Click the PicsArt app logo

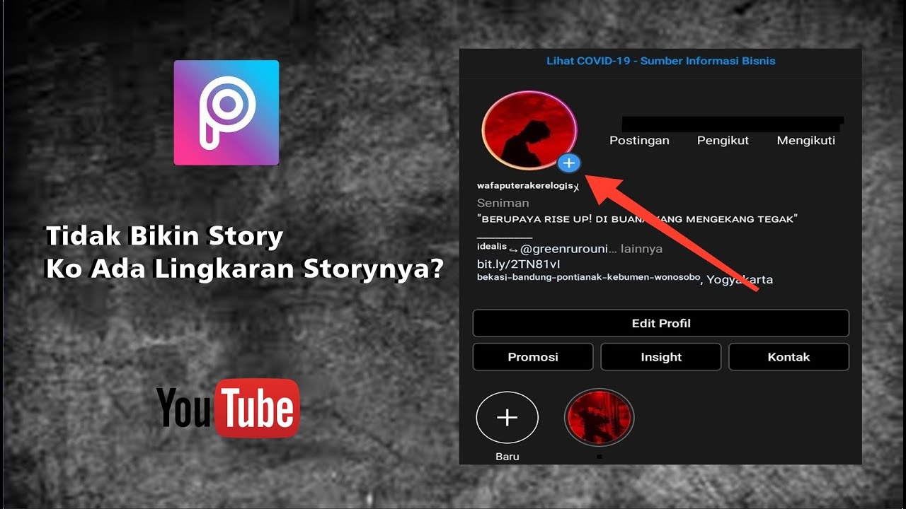pyautogui.click(x=226, y=112)
